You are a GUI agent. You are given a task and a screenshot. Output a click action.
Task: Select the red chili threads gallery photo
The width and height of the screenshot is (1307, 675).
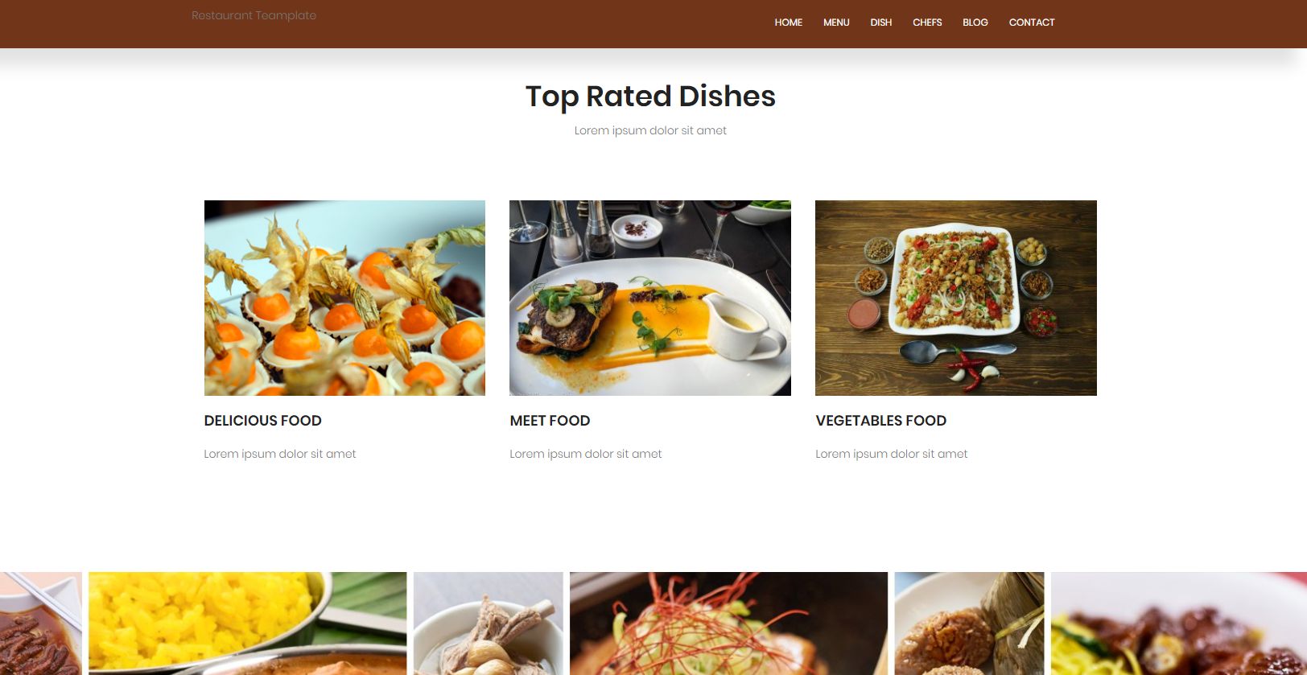[728, 624]
